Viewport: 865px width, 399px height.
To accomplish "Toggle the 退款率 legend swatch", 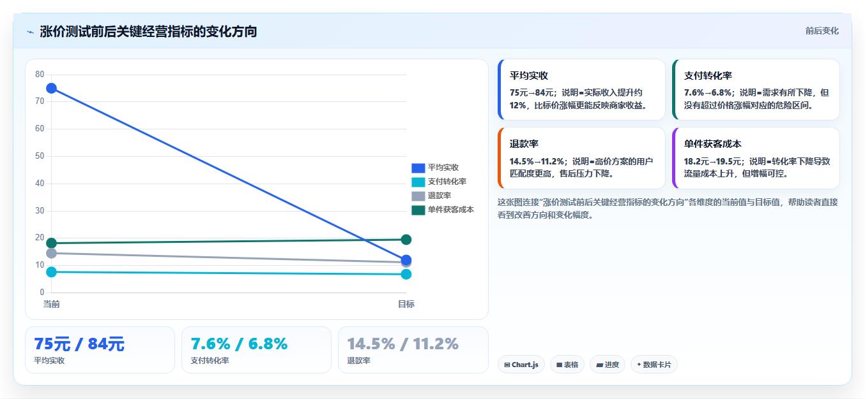I will point(418,196).
